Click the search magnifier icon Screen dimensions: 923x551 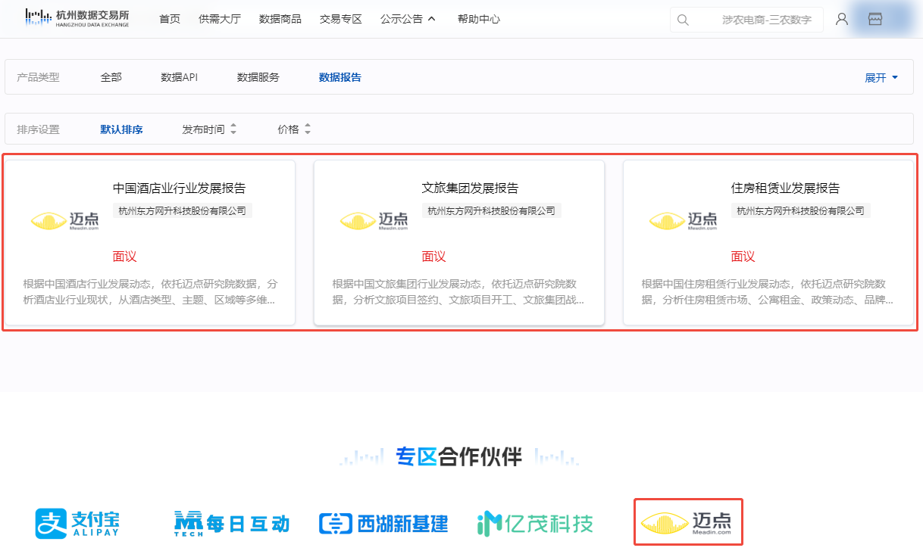[x=683, y=19]
